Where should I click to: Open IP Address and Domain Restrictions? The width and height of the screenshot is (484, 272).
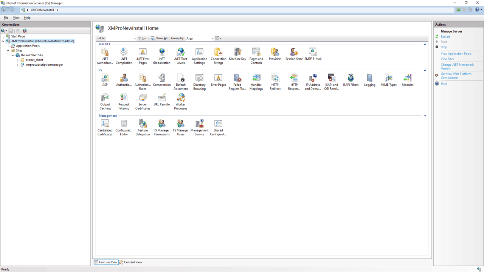point(313,82)
